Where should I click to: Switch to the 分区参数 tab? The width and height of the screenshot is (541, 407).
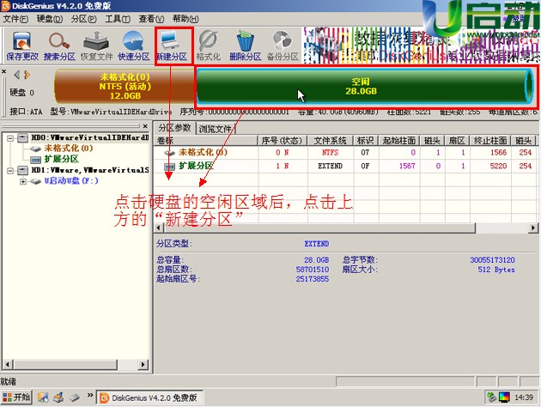point(174,128)
